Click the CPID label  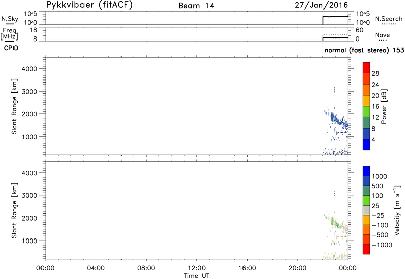tap(11, 48)
